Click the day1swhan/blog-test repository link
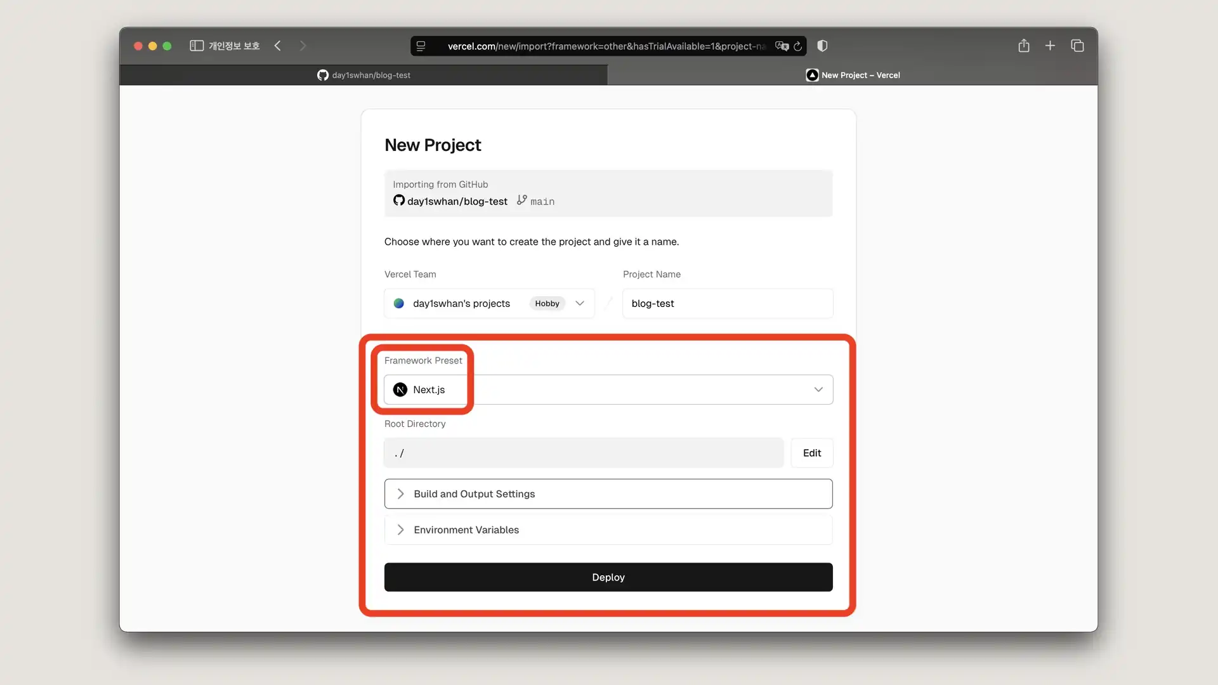The height and width of the screenshot is (685, 1218). point(457,201)
